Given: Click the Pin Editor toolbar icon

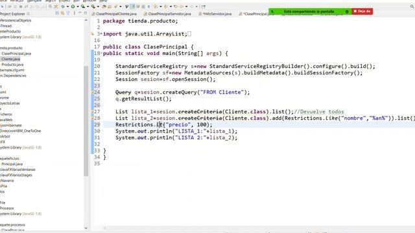Looking at the screenshot, I should [203, 6].
